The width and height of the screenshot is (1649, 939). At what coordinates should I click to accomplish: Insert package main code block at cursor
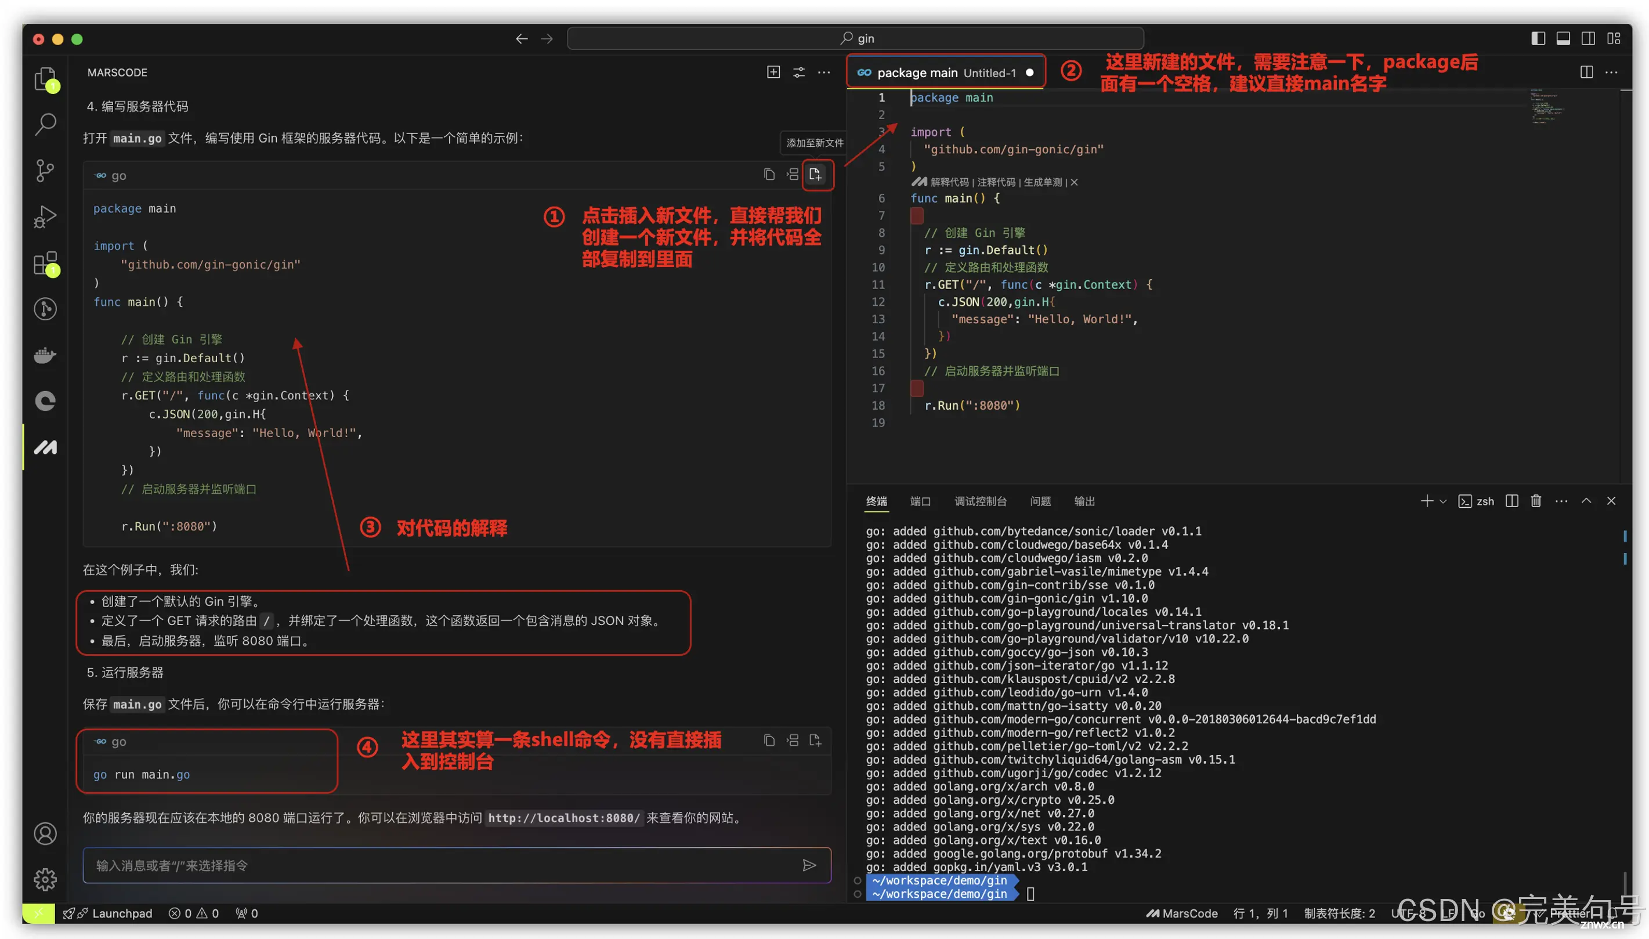point(792,174)
